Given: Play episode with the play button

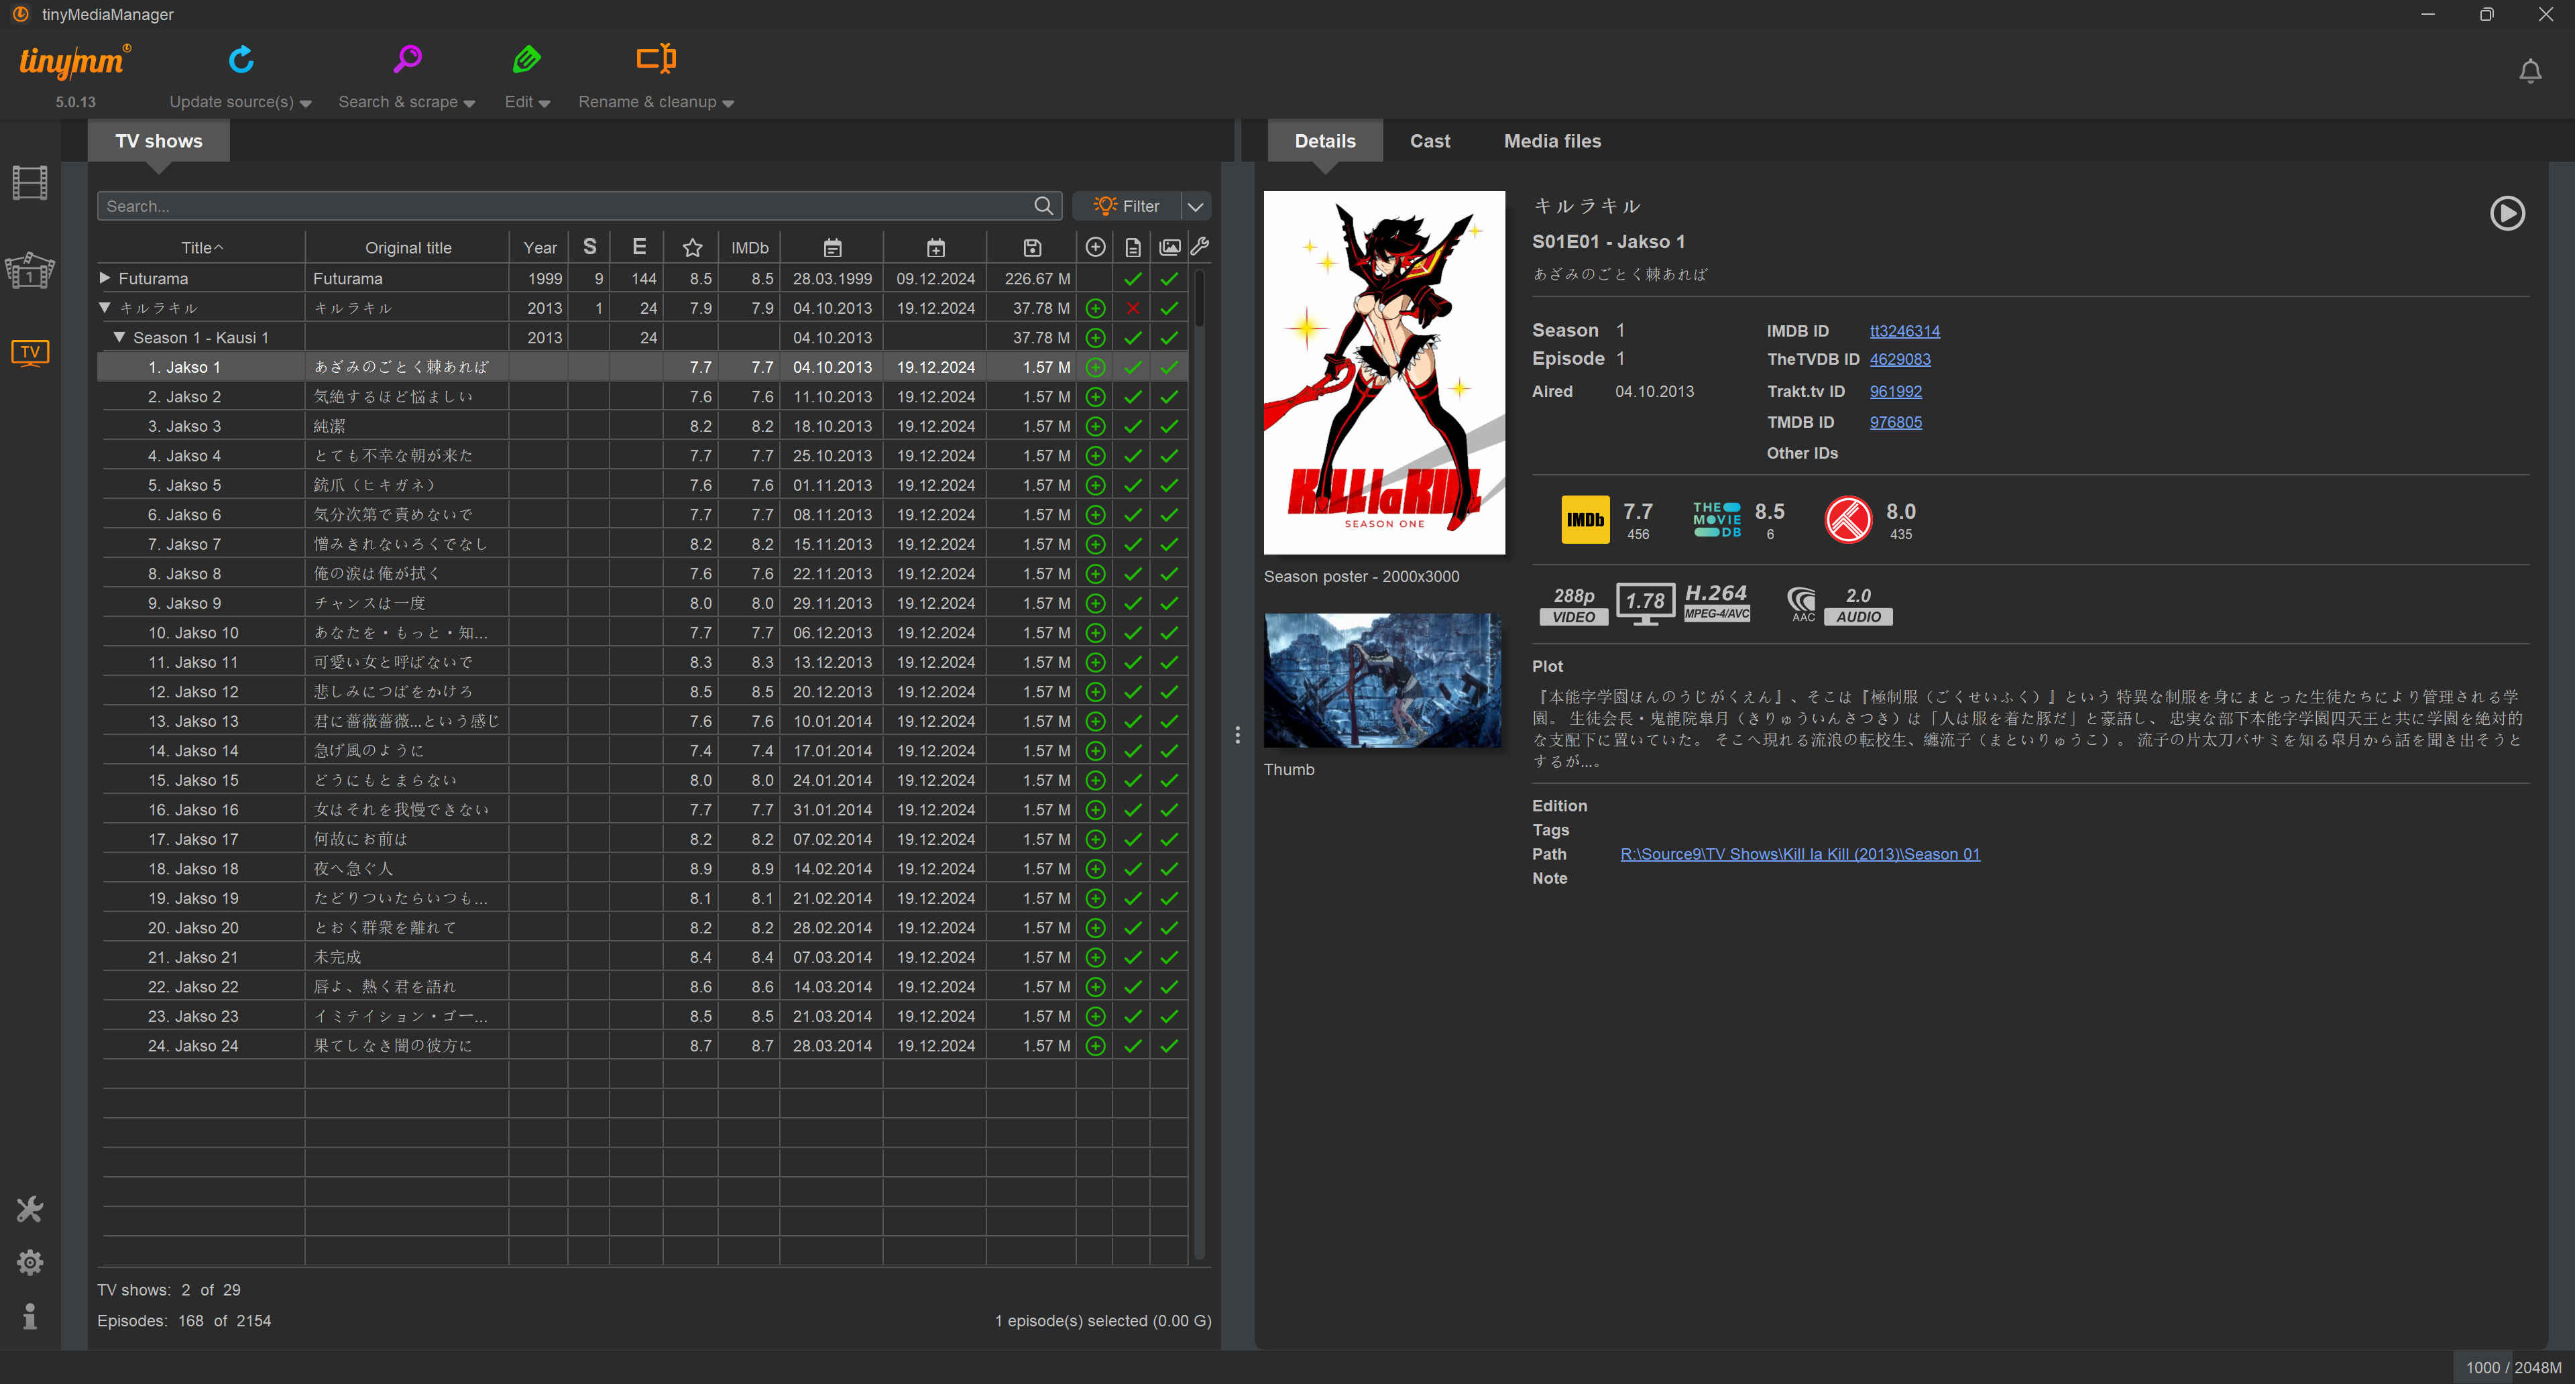Looking at the screenshot, I should [2506, 213].
